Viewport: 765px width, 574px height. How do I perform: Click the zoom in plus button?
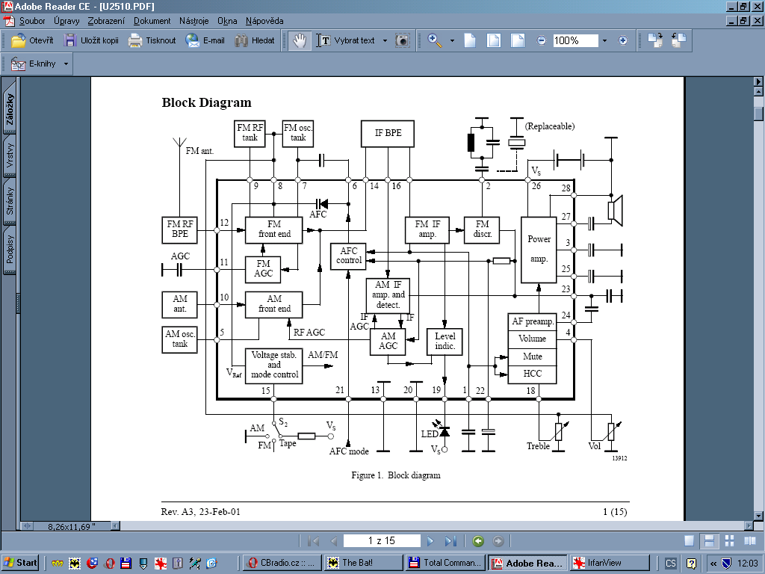(622, 40)
